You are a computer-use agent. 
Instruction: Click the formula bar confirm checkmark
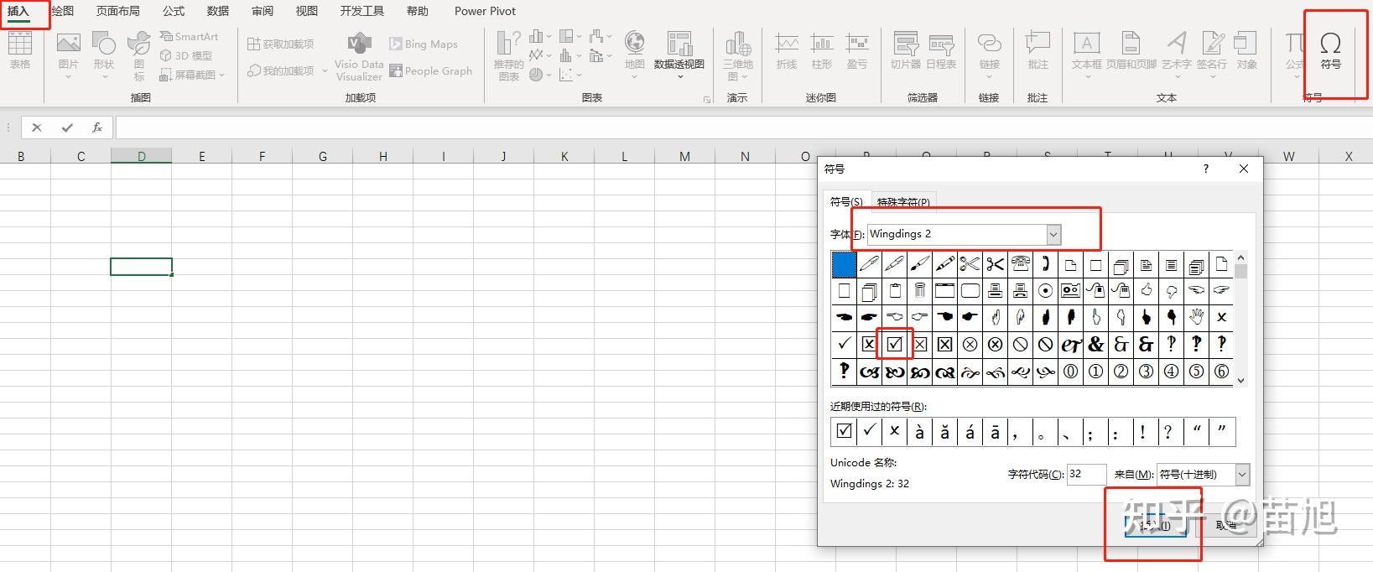click(67, 127)
